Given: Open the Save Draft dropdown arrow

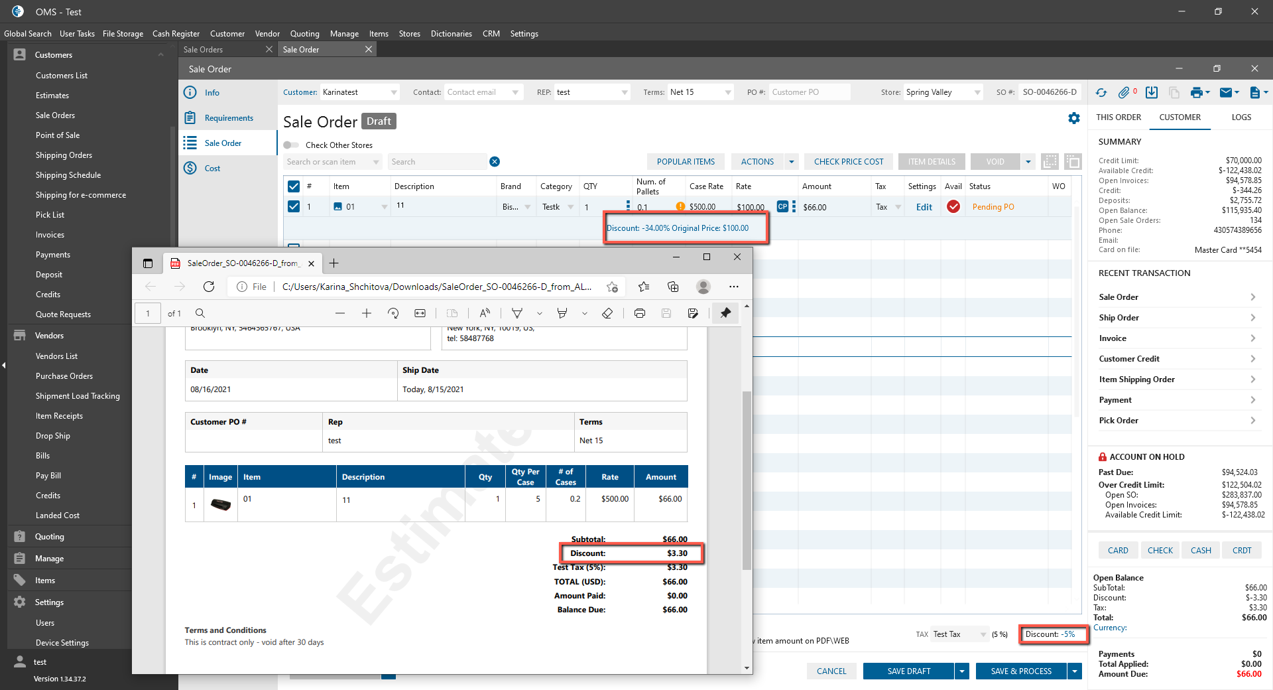Looking at the screenshot, I should pyautogui.click(x=962, y=671).
